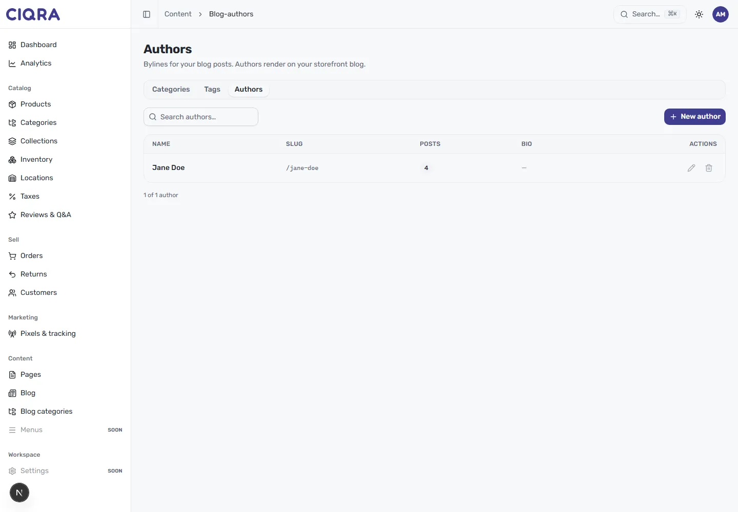This screenshot has height=512, width=738.
Task: Click the Blog newspaper icon
Action: pyautogui.click(x=12, y=393)
